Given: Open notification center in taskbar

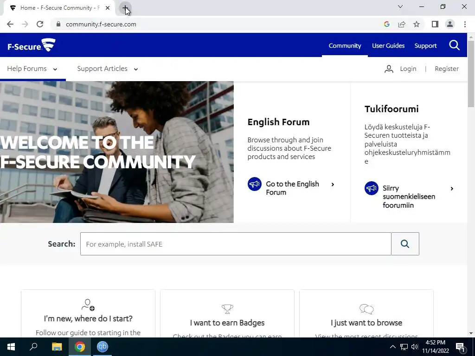Looking at the screenshot, I should tap(461, 347).
